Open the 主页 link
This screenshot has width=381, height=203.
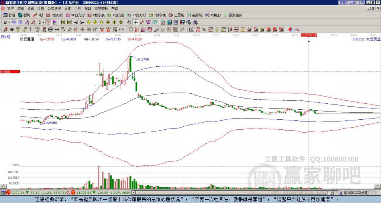(x=361, y=3)
